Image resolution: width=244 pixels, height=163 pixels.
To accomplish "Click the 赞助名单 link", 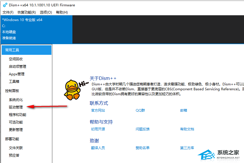I will (x=143, y=148).
